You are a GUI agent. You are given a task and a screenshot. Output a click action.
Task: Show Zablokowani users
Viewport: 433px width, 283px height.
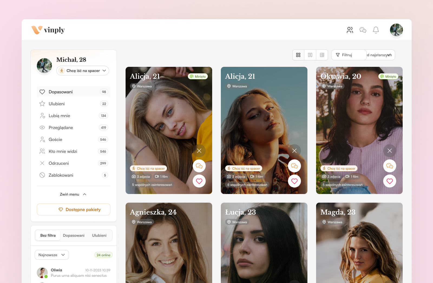pos(74,175)
